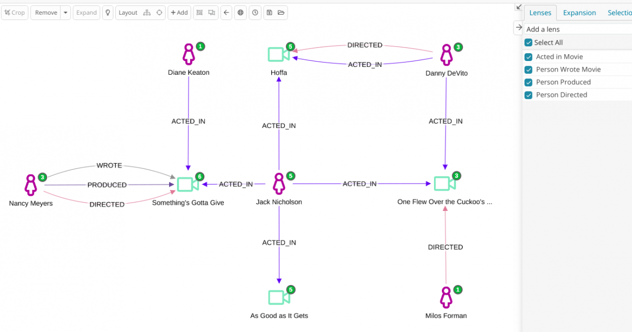The width and height of the screenshot is (632, 332).
Task: Select One Flew Over the Cuckoo's movie icon
Action: [x=445, y=183]
